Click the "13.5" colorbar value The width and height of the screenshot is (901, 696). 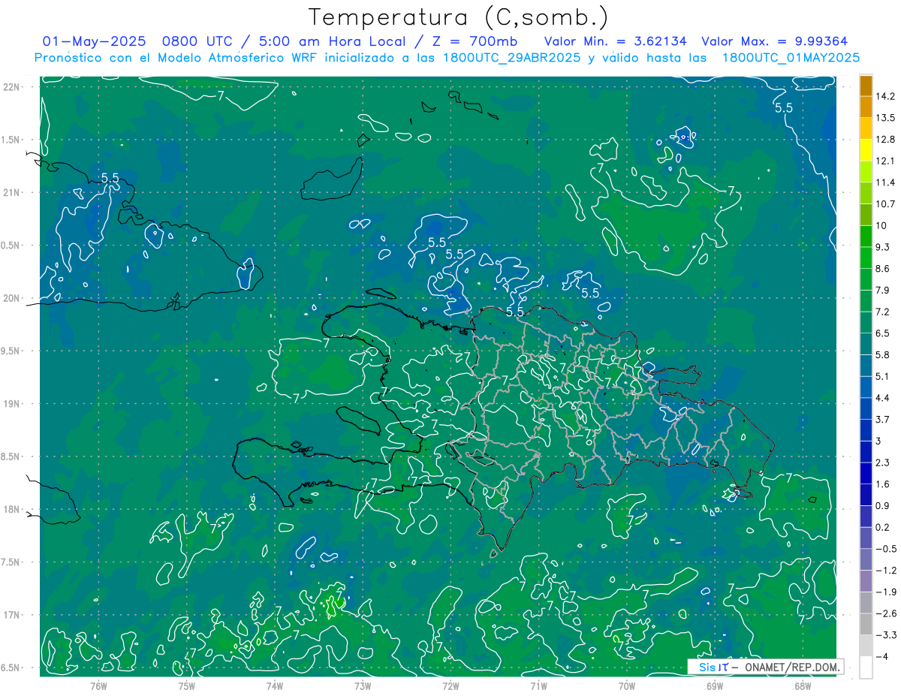point(885,118)
